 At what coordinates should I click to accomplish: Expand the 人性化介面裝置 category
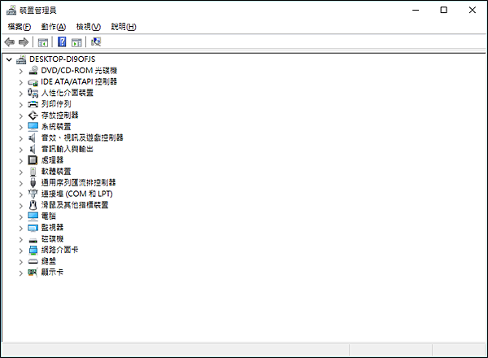[x=21, y=94]
